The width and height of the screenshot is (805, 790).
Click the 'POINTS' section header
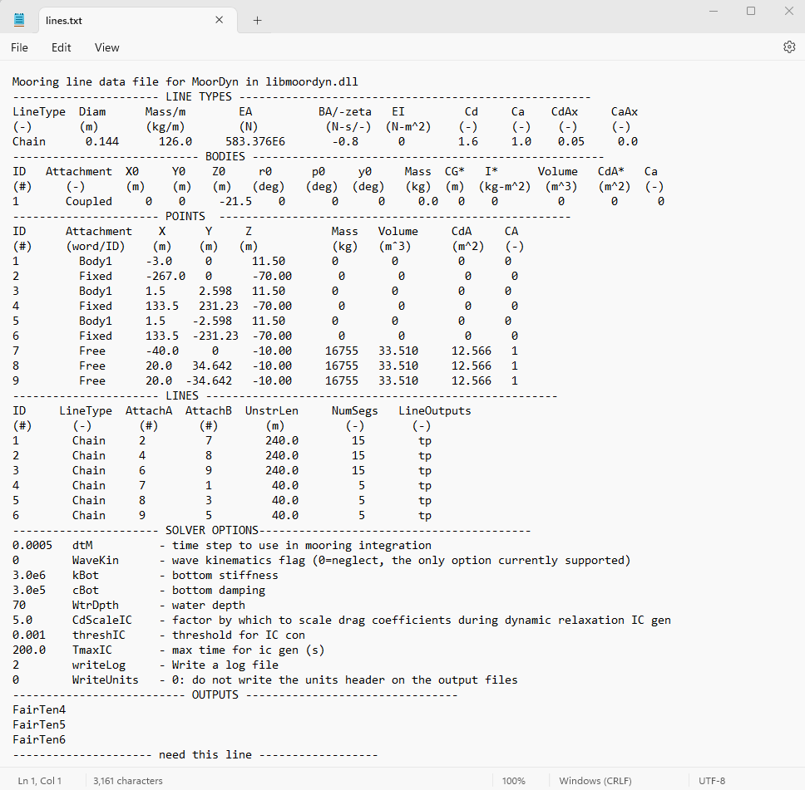(185, 217)
